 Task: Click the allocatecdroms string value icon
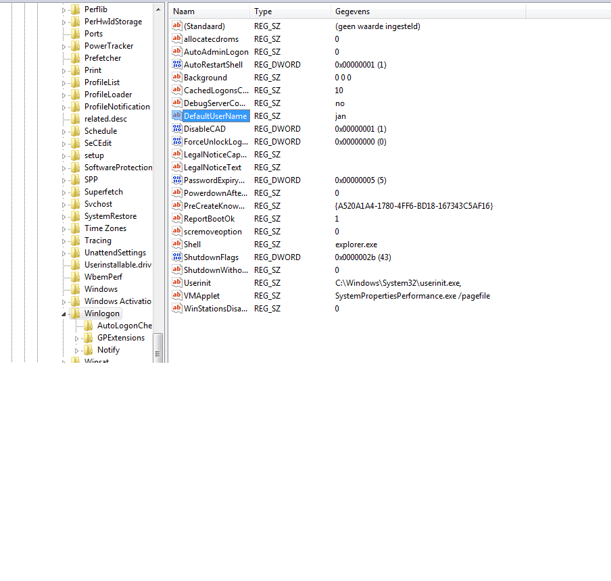point(177,39)
